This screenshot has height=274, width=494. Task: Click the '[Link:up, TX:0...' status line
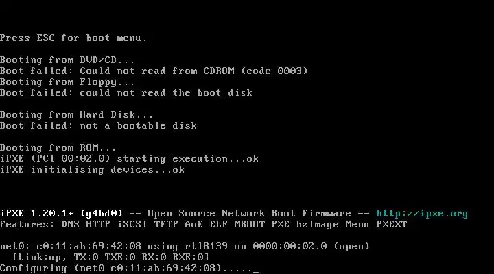pos(110,257)
